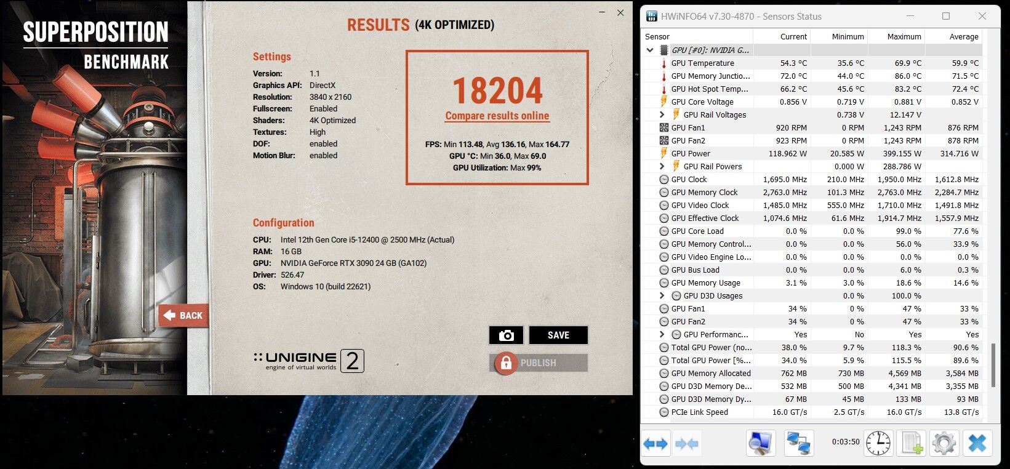Image resolution: width=1010 pixels, height=469 pixels.
Task: Open HWiNFO sensor settings gear
Action: point(944,443)
